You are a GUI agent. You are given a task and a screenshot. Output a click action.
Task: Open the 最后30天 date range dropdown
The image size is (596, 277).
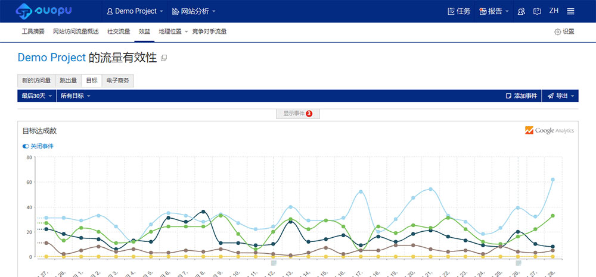(37, 96)
